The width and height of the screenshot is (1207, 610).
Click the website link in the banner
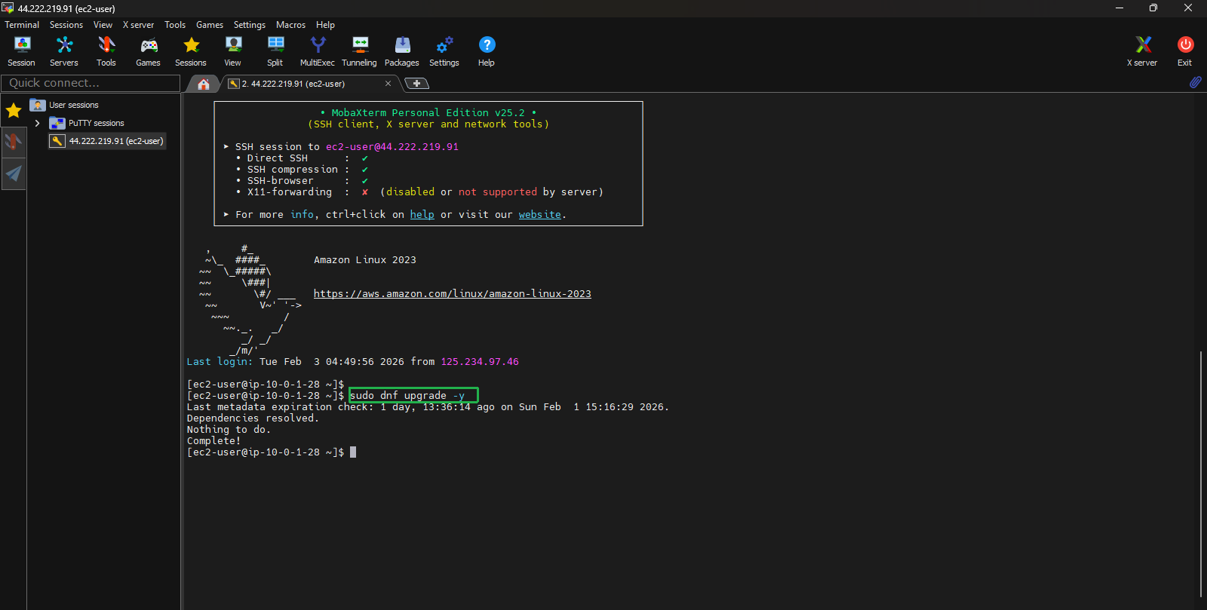539,215
